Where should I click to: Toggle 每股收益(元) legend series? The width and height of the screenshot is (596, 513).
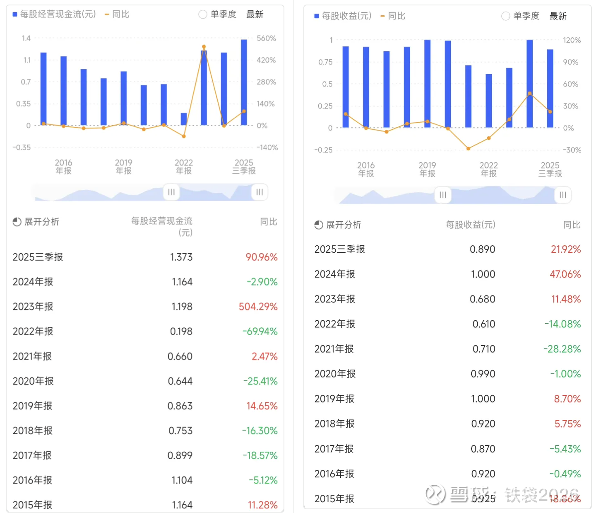tap(343, 16)
